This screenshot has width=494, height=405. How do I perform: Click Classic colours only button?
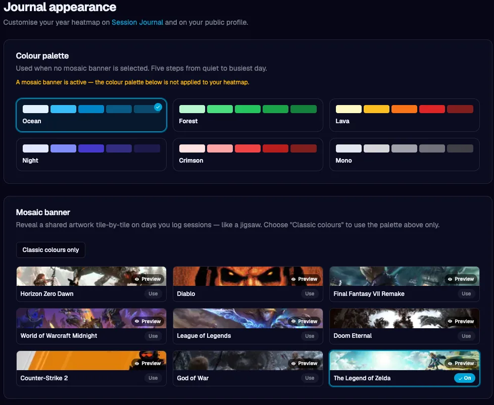tap(51, 250)
